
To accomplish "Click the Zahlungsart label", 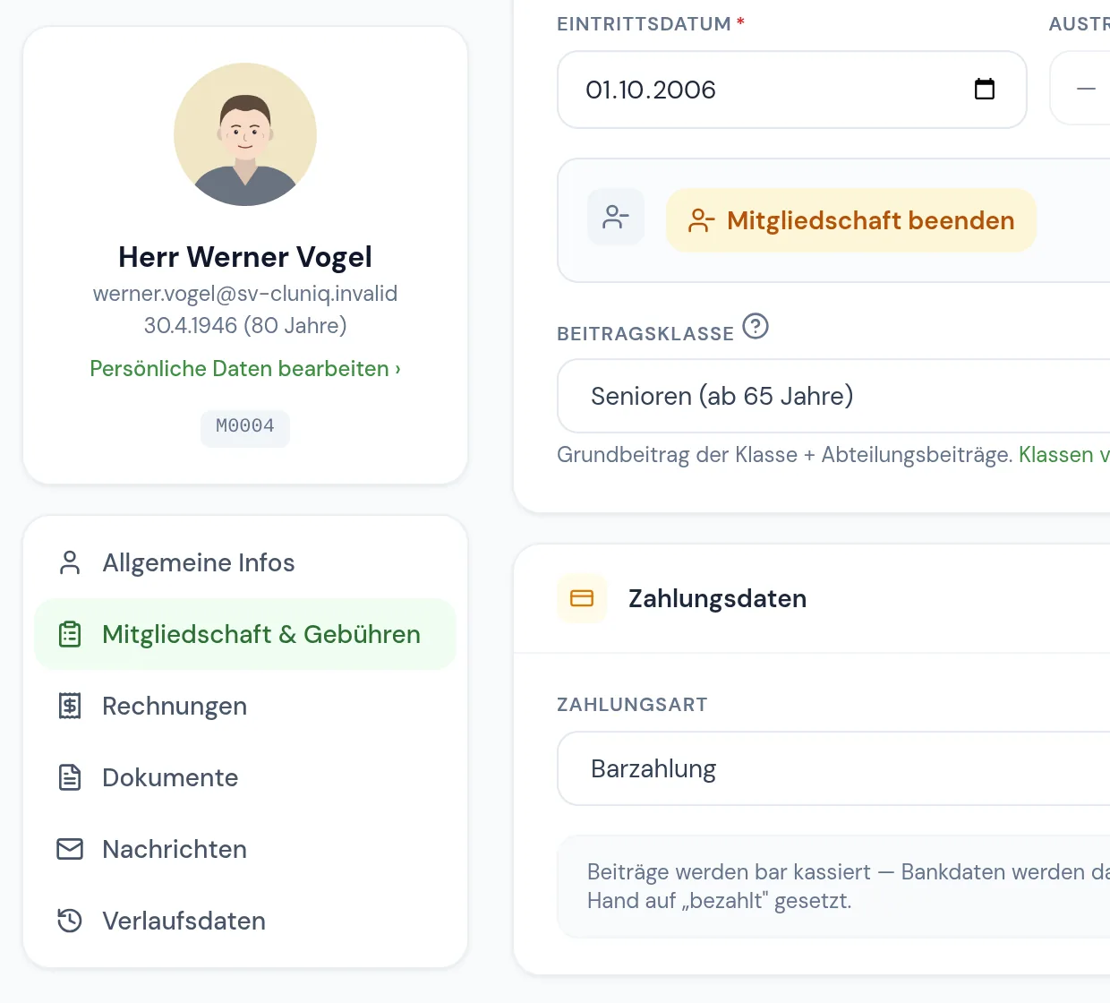I will [632, 705].
